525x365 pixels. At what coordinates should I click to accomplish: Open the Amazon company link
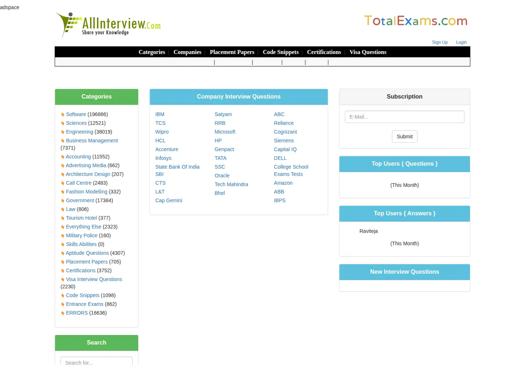click(283, 183)
